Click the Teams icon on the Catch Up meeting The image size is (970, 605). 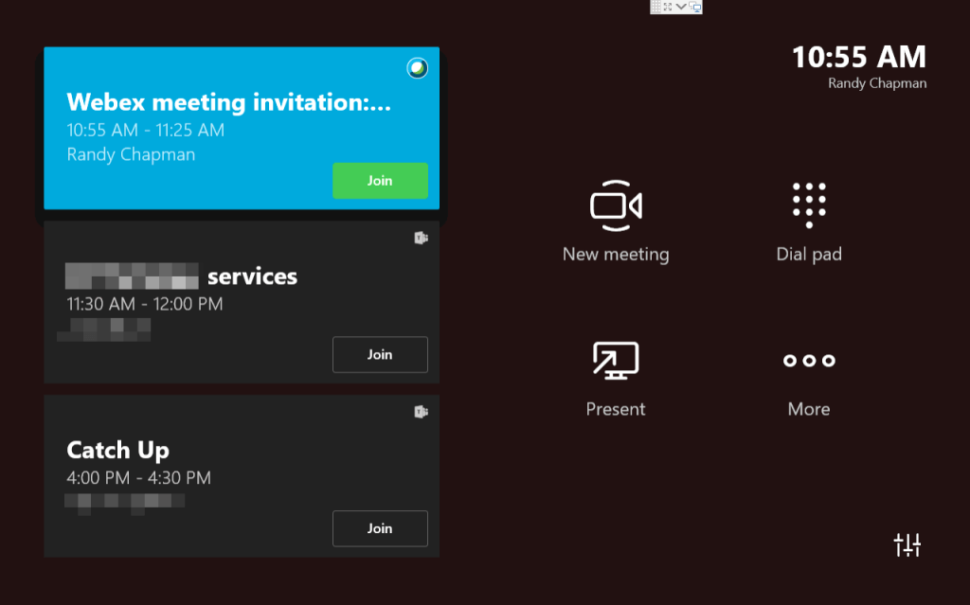[421, 412]
